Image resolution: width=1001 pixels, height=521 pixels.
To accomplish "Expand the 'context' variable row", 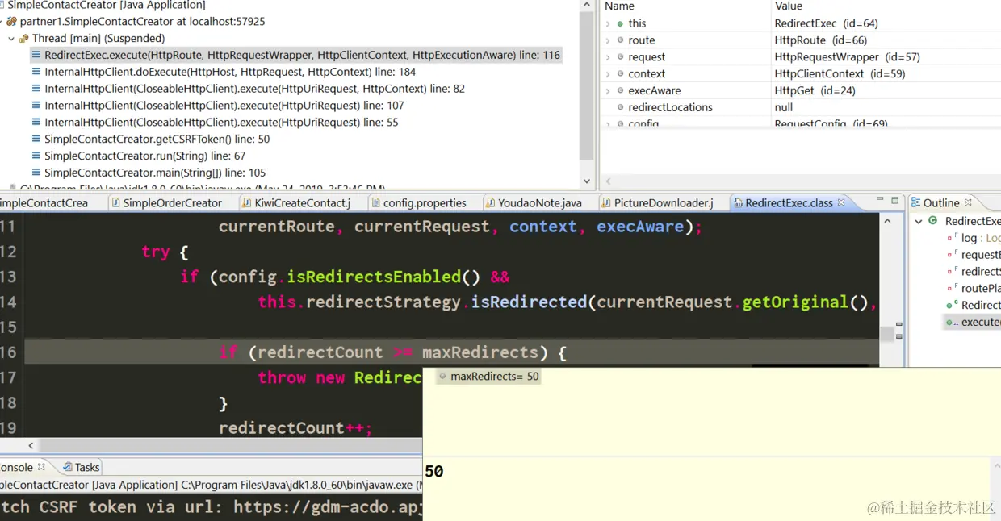I will 608,74.
